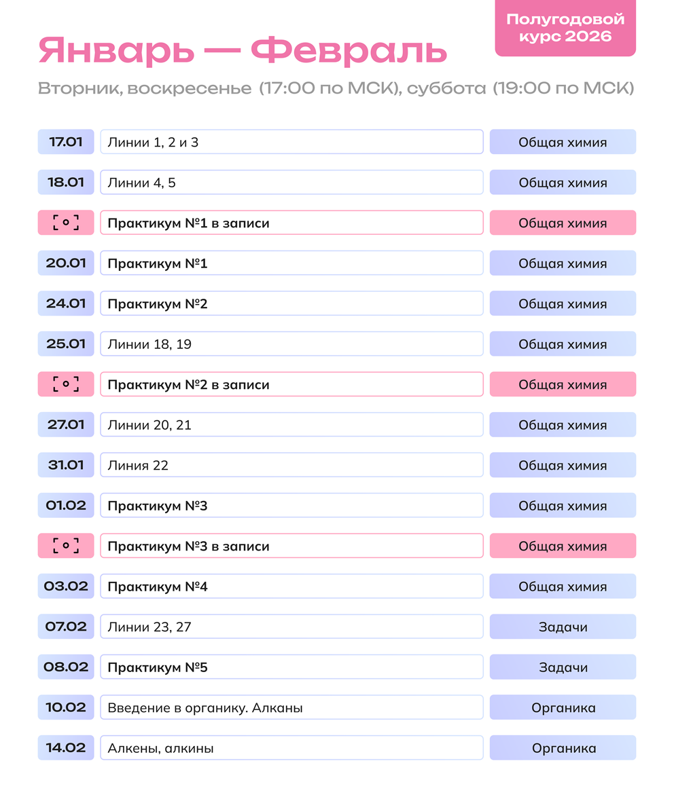This screenshot has width=674, height=797.
Task: Click the recording icon beside Практикум №1 в записи
Action: (x=66, y=223)
